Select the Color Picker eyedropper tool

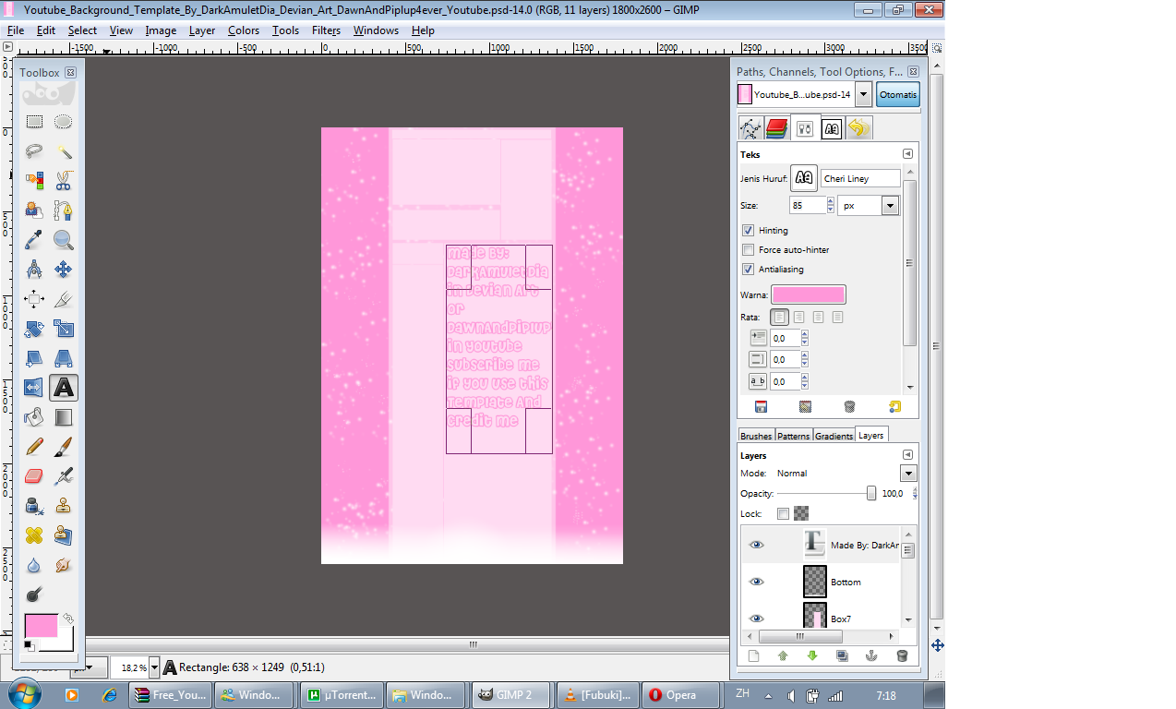34,240
